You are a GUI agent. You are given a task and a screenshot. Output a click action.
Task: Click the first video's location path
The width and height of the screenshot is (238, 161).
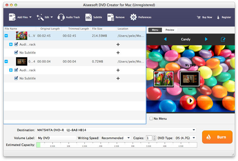pyautogui.click(x=131, y=36)
